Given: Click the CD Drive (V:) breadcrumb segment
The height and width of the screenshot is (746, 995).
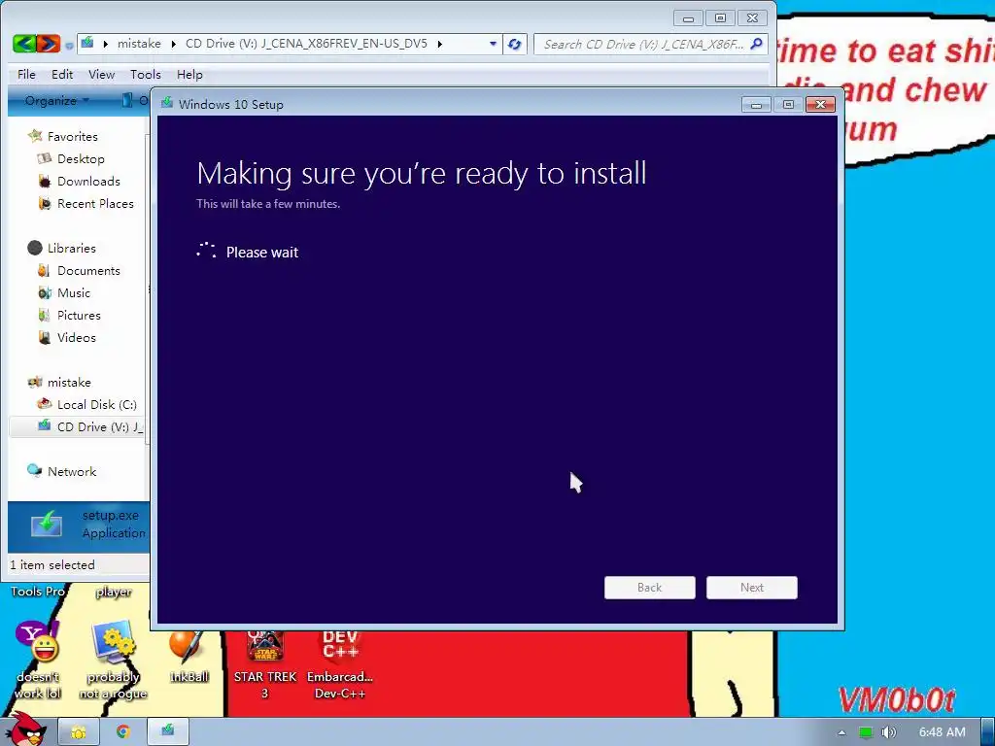Looking at the screenshot, I should (x=306, y=44).
